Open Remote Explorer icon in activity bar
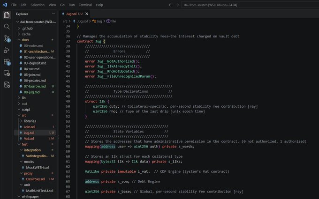319x199 pixels. click(7, 73)
